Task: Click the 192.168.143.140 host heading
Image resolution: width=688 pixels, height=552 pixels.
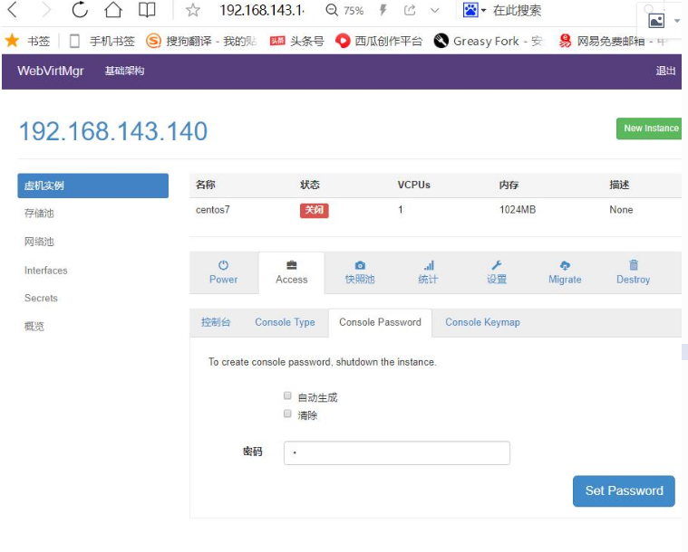Action: [x=113, y=131]
